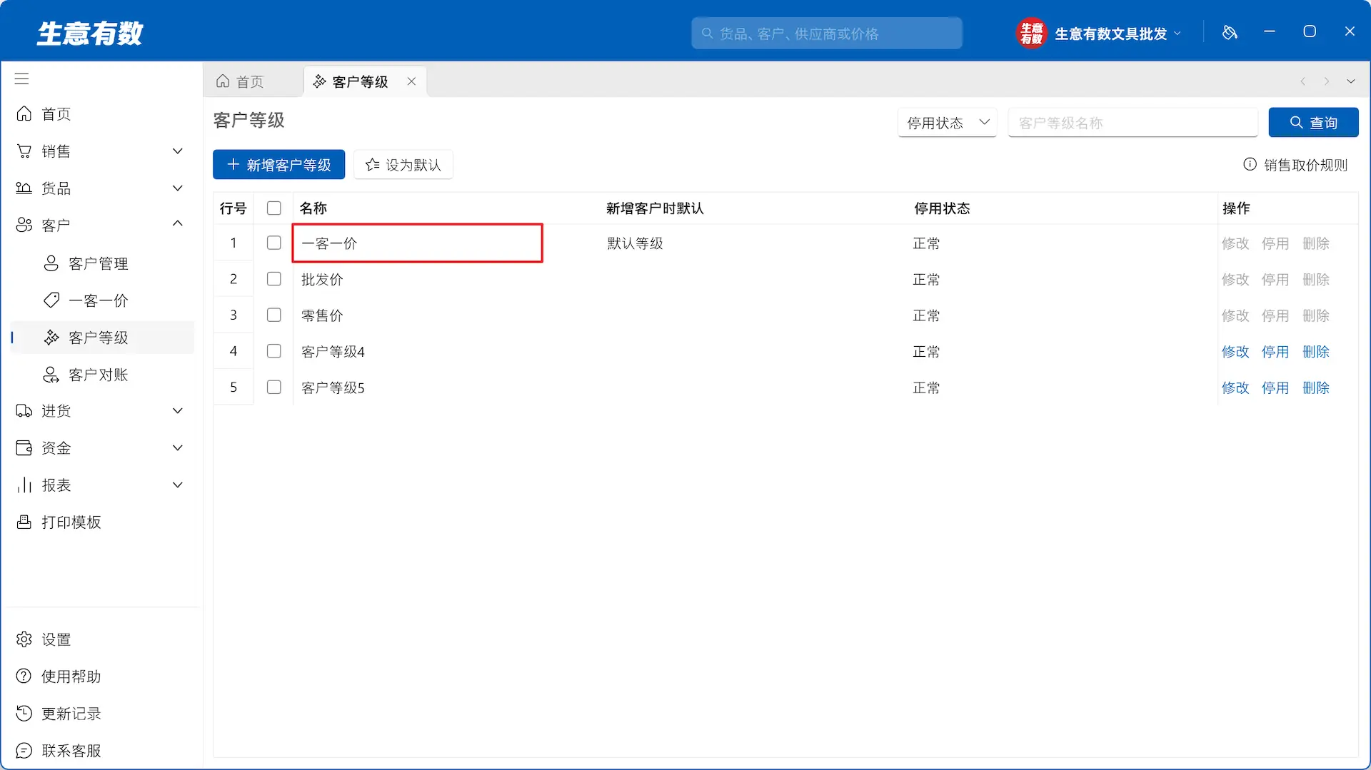Check the box for row 一客一价
This screenshot has height=770, width=1371.
[x=273, y=243]
